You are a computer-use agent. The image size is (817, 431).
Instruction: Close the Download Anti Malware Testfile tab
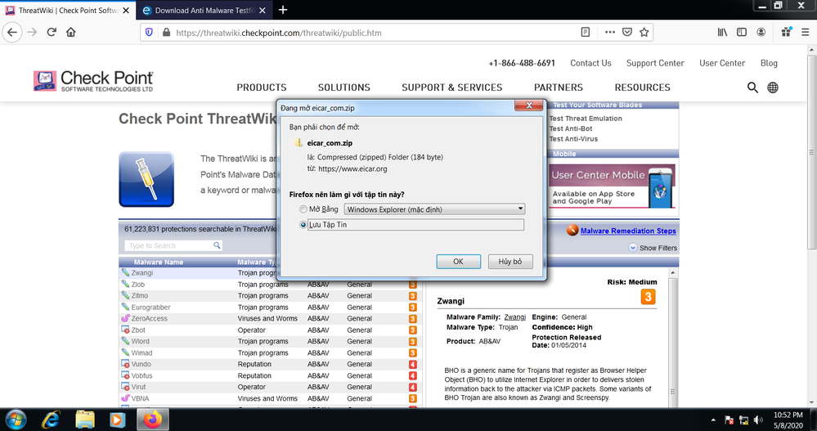262,11
